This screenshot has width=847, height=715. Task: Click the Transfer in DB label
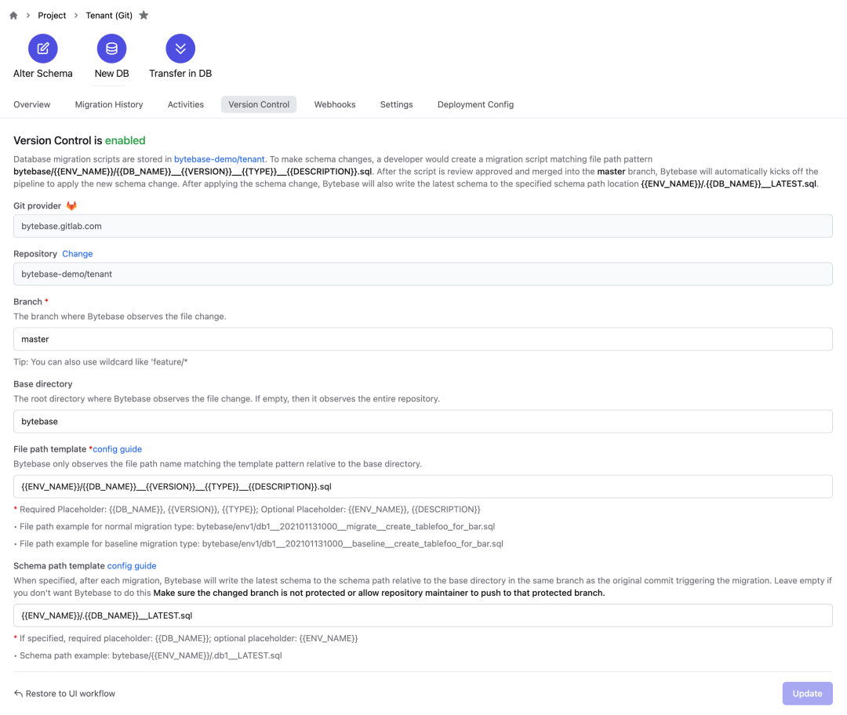[180, 74]
